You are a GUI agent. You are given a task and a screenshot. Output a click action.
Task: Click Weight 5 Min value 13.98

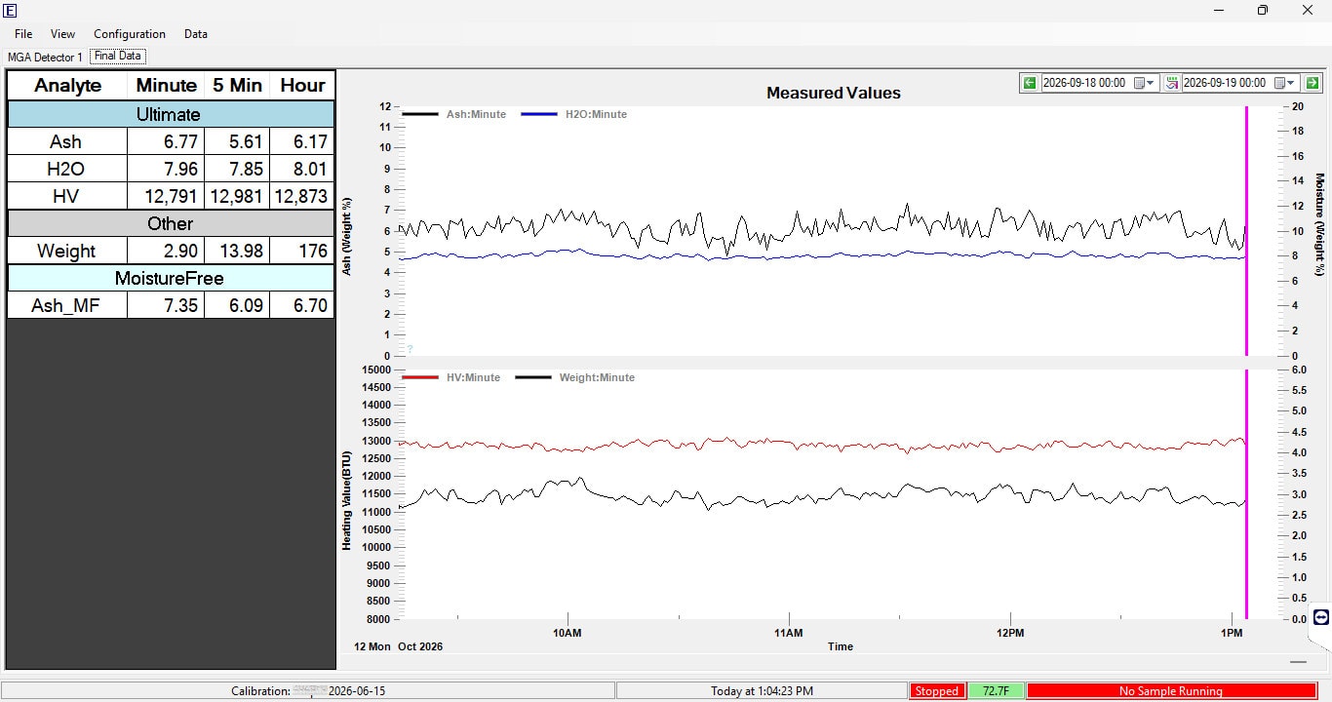coord(238,251)
